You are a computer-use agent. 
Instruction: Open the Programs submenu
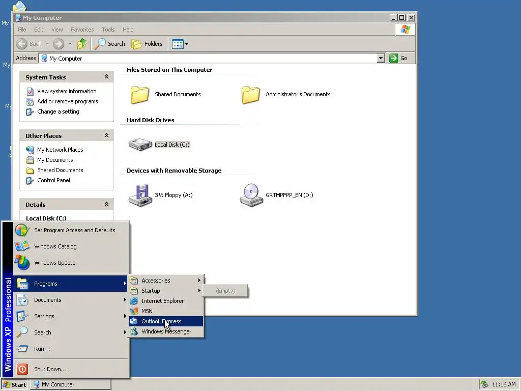[x=71, y=284]
